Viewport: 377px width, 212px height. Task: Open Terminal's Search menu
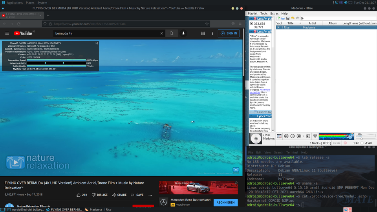[278, 153]
